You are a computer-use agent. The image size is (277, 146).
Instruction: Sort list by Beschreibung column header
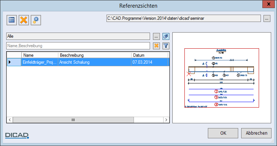95,55
